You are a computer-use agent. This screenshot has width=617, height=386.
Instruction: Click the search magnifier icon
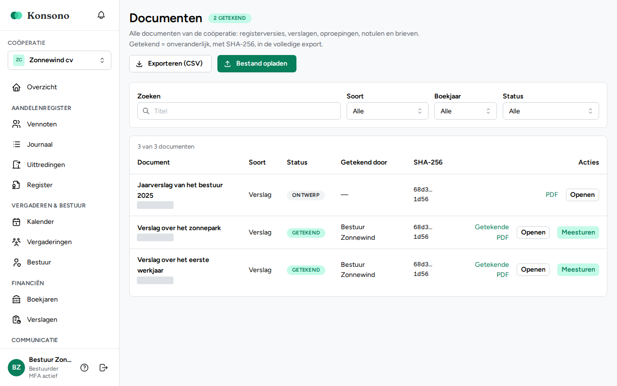(146, 111)
